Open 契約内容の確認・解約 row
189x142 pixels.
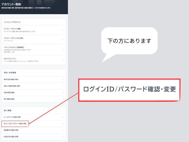point(34,80)
